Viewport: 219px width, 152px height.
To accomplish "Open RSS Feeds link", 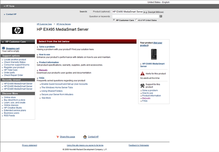I will pyautogui.click(x=9, y=115).
